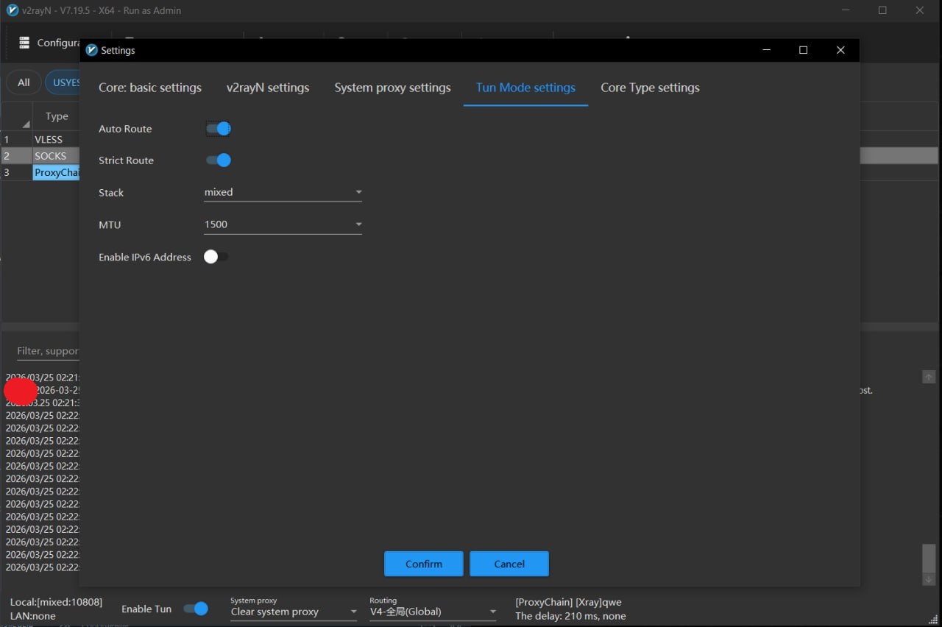This screenshot has width=942, height=627.
Task: Close the Settings dialog with X
Action: click(840, 50)
